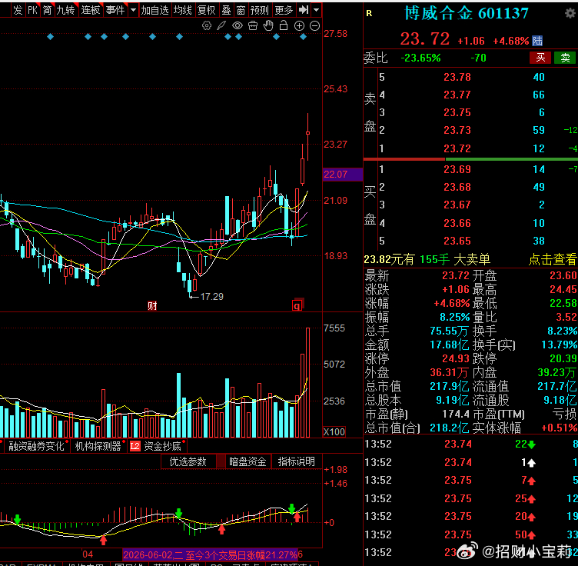Screen dimensions: 578x566
Task: Zoom out chart with minus icon
Action: tap(314, 26)
